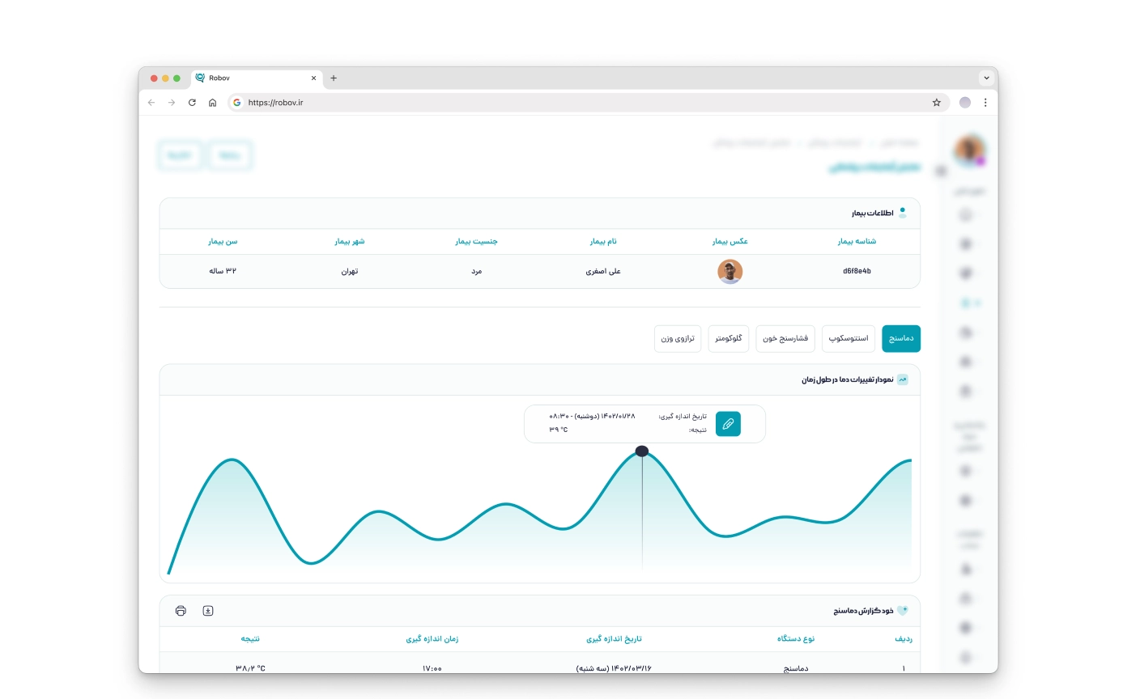This screenshot has height=699, width=1140.
Task: Click the Google icon in the address bar
Action: coord(236,103)
